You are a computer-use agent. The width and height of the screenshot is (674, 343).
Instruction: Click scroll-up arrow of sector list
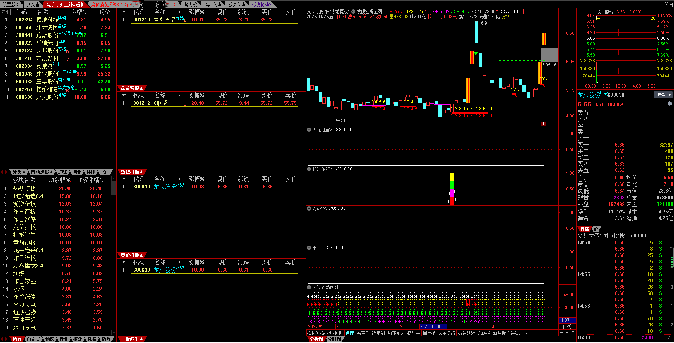114,179
